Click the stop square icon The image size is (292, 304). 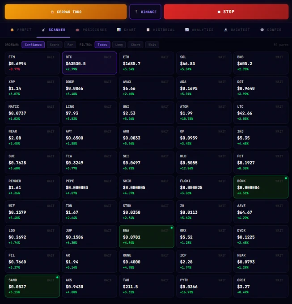click(x=219, y=12)
